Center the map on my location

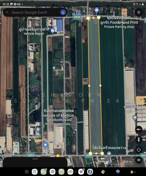tap(139, 150)
